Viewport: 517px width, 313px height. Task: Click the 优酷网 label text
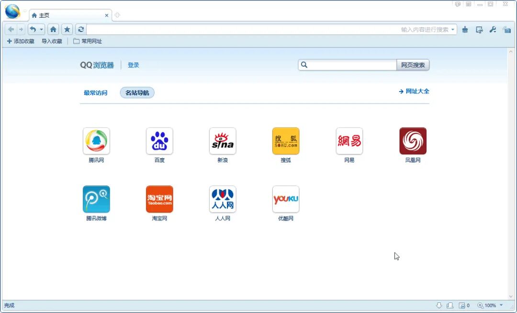286,218
